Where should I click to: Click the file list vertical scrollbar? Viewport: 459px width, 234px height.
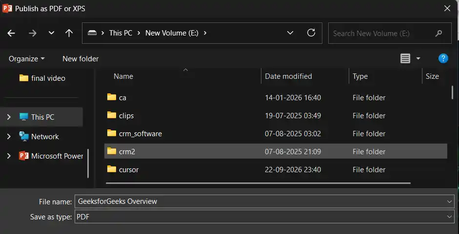[x=452, y=92]
